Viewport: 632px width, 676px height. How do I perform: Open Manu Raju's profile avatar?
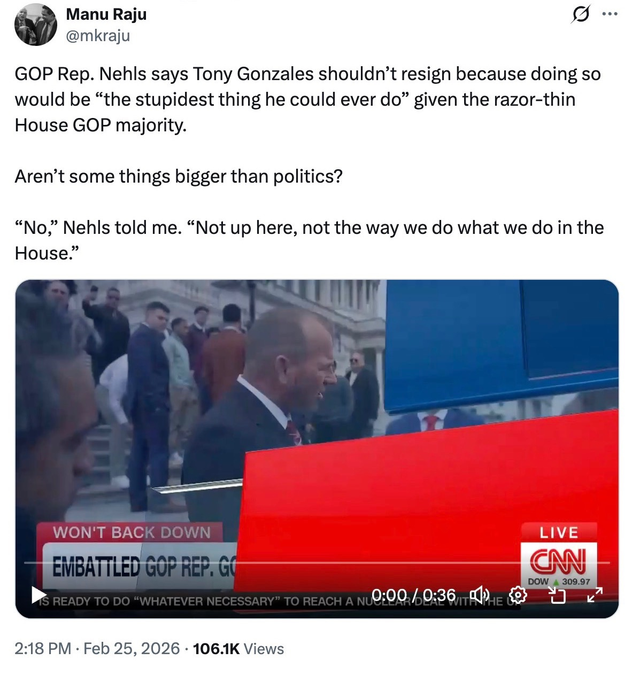[36, 25]
